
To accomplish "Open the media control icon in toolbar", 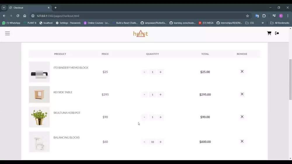I will pyautogui.click(x=274, y=16).
